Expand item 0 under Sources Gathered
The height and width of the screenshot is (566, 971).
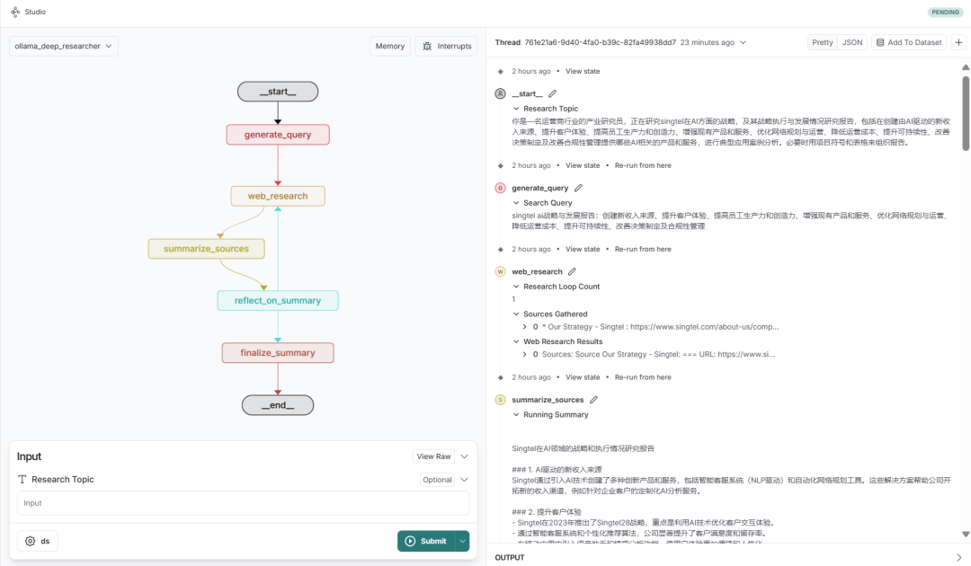pyautogui.click(x=524, y=327)
